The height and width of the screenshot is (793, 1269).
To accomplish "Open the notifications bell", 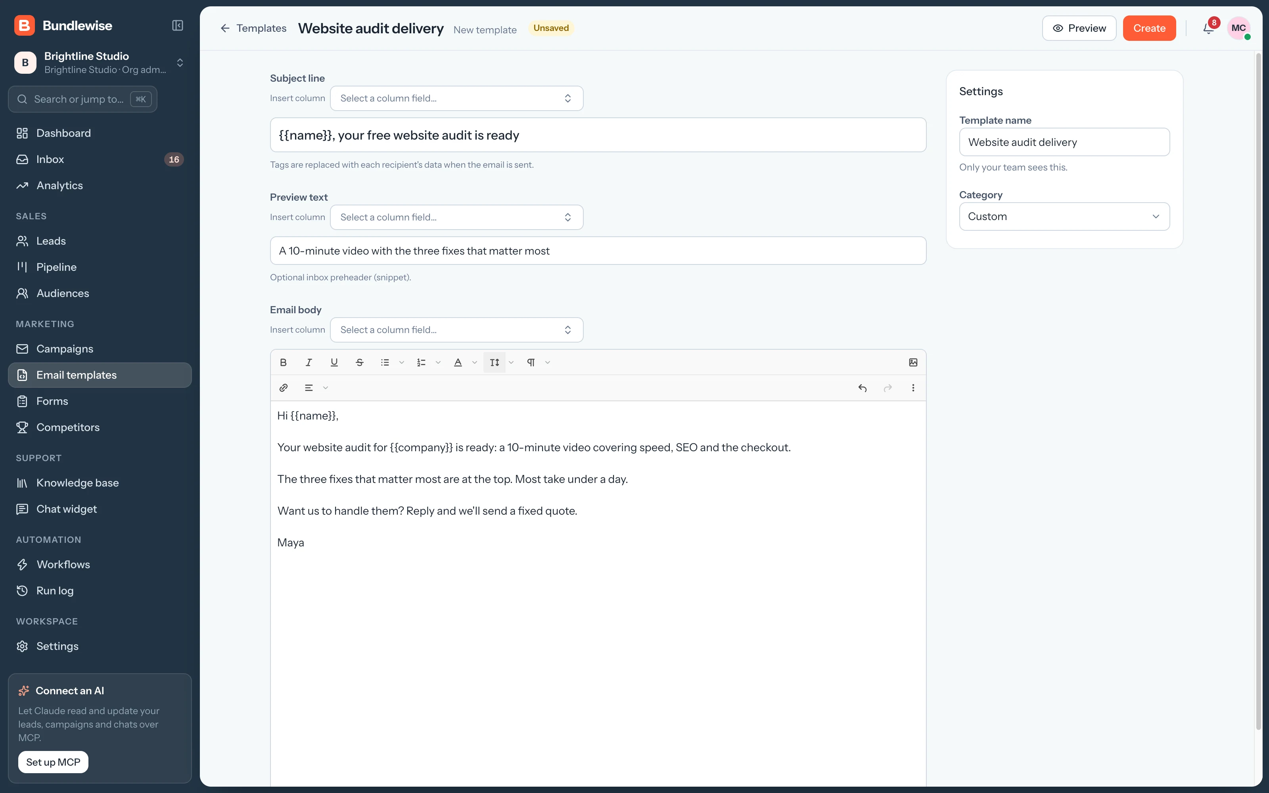I will click(1209, 28).
